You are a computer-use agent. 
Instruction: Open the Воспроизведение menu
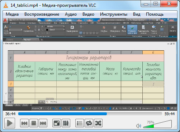pos(42,14)
